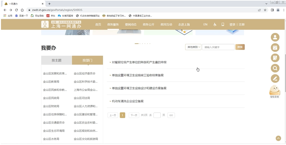Open 要闻动态 navigation item
This screenshot has height=145, width=286.
[x=131, y=24]
